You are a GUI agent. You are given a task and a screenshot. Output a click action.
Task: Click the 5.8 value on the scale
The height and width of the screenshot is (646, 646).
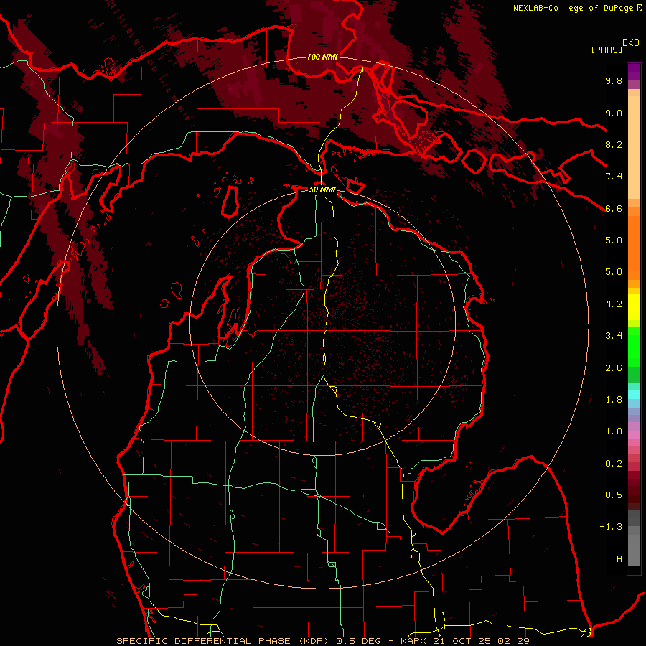614,240
